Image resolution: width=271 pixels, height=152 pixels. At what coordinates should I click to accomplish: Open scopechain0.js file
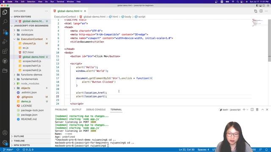tap(32, 61)
